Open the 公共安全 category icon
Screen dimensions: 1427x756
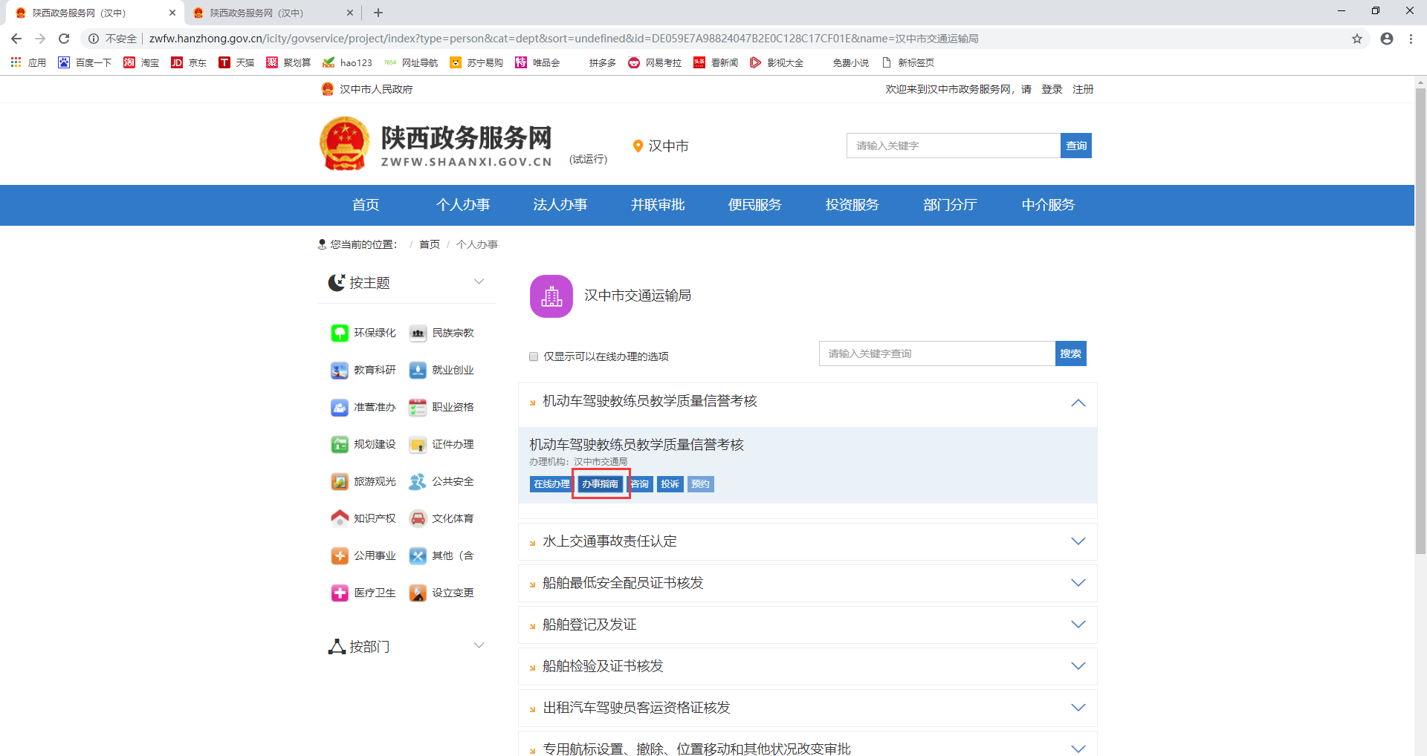tap(418, 481)
